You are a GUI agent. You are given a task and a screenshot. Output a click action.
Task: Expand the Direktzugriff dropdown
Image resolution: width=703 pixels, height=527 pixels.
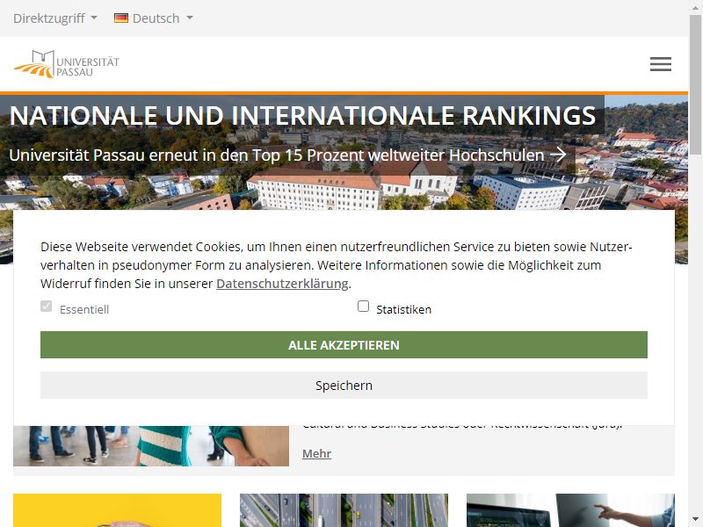(x=55, y=18)
